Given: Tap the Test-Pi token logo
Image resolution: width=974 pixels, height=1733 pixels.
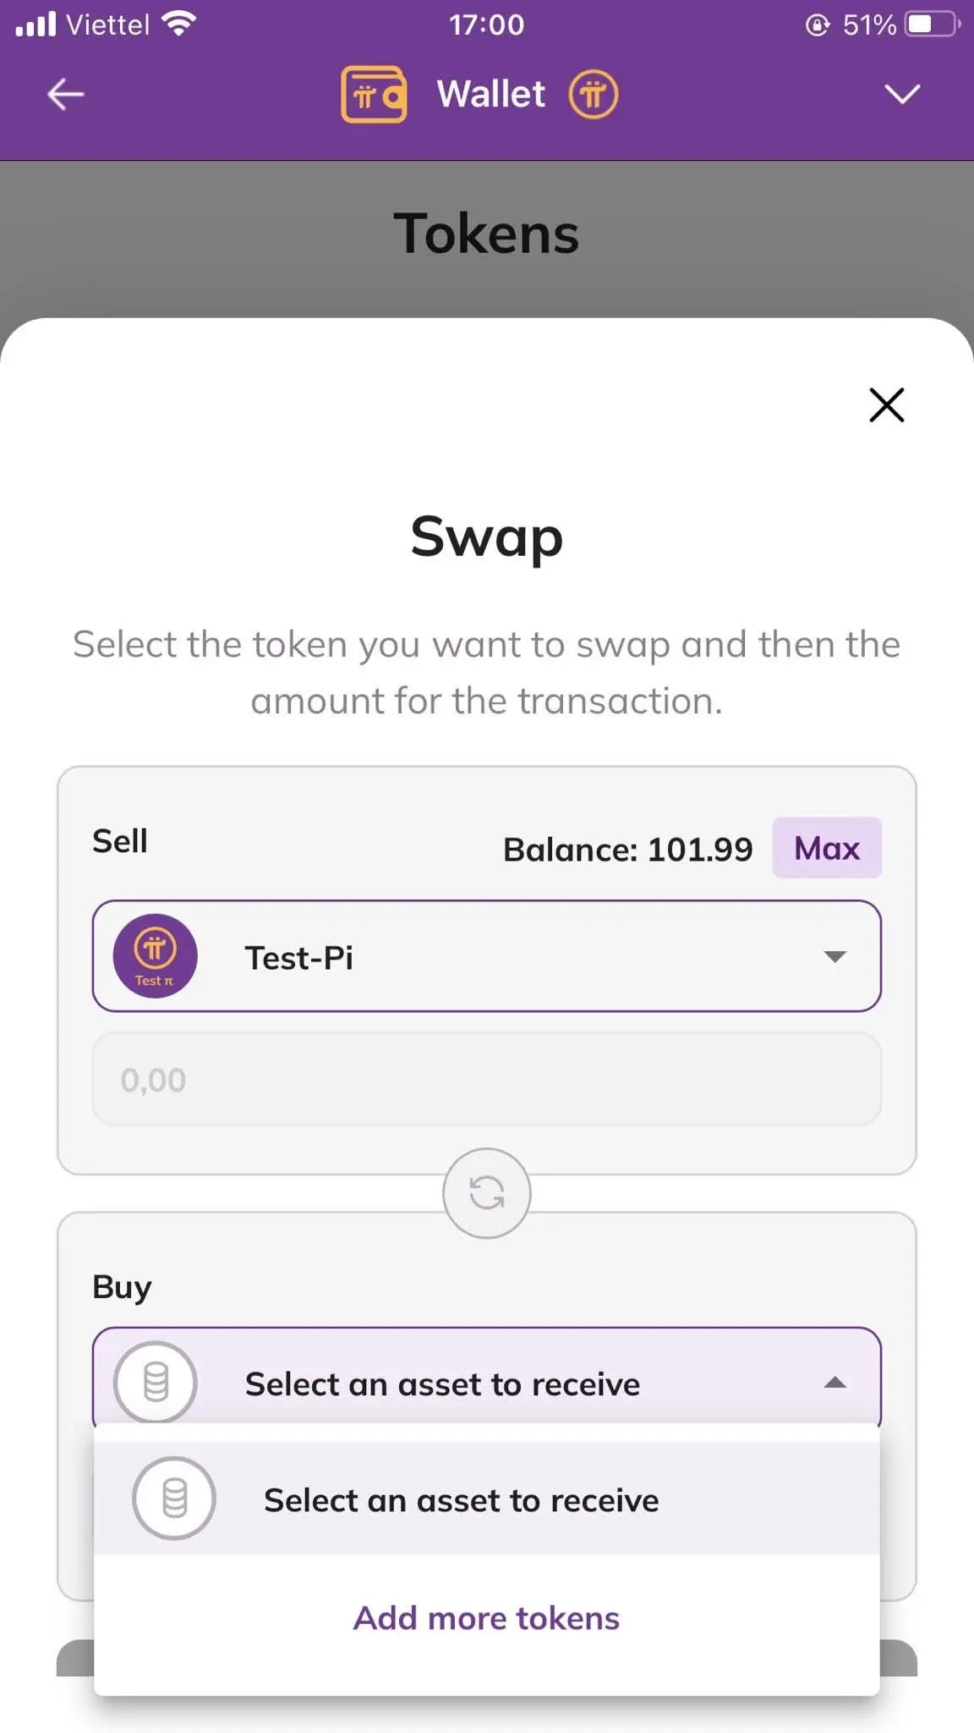Looking at the screenshot, I should [x=156, y=956].
